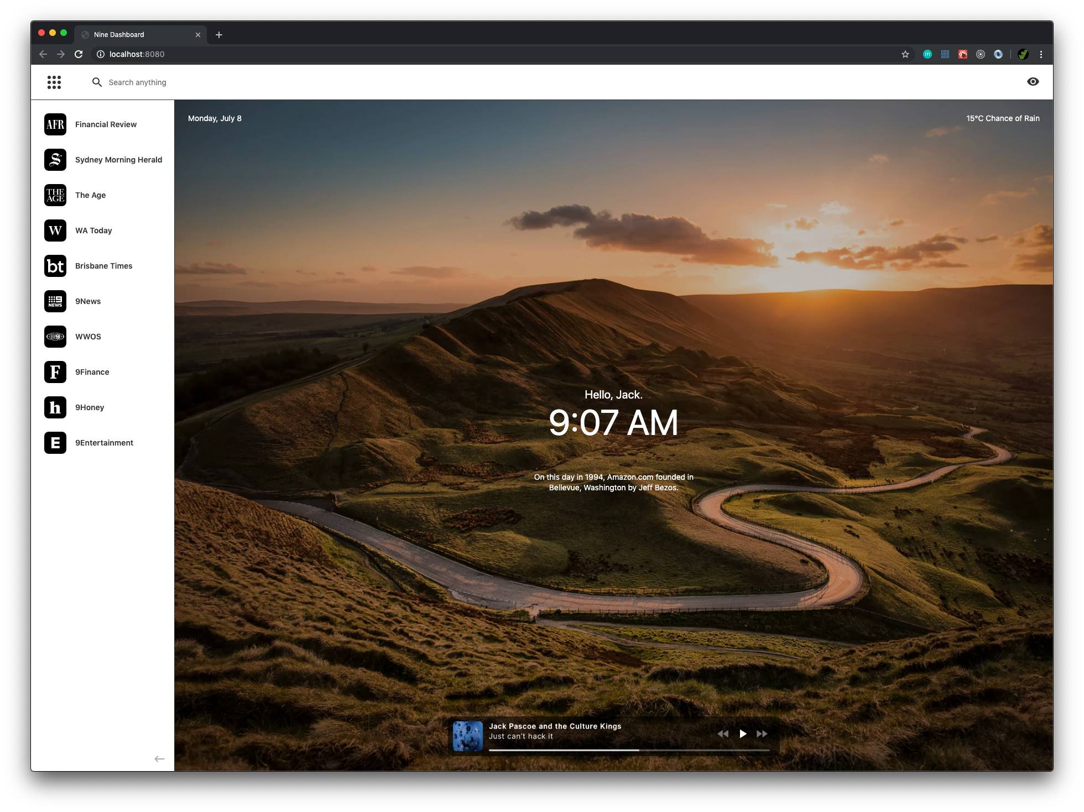Bookmark this page with star icon
The height and width of the screenshot is (812, 1084).
click(x=905, y=54)
